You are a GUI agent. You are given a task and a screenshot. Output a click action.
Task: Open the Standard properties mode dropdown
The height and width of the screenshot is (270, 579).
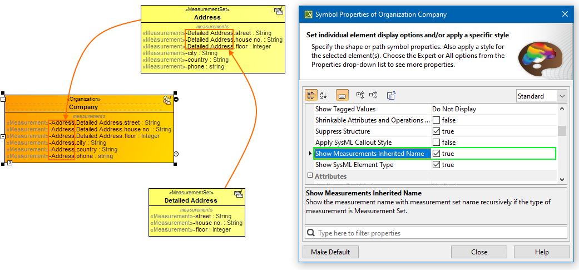(x=541, y=96)
